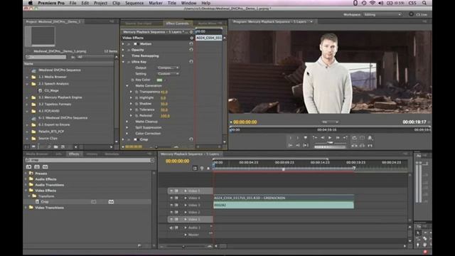Toggle animation stopwatch for Transparency
Screen dimensions: 455x256
(136, 92)
